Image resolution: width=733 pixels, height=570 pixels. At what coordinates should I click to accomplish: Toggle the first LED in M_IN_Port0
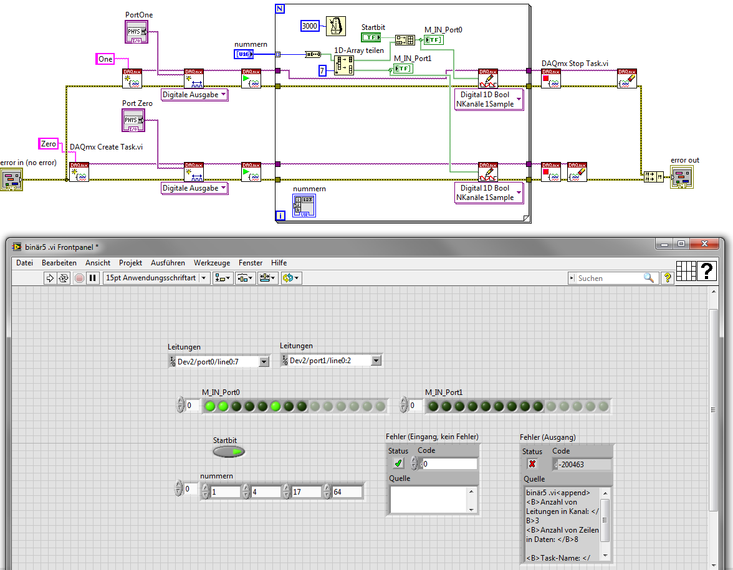point(210,406)
